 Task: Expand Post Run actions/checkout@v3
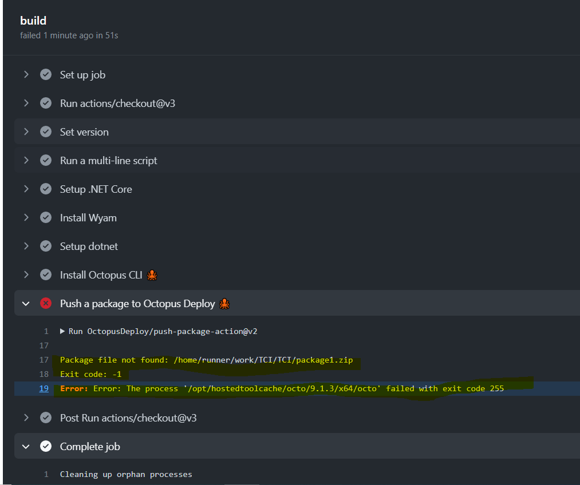pyautogui.click(x=26, y=418)
